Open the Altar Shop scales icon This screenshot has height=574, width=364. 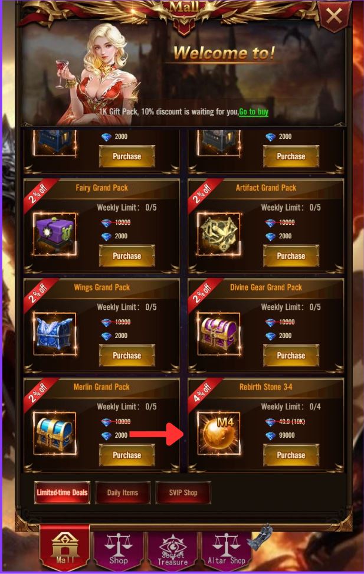[227, 549]
